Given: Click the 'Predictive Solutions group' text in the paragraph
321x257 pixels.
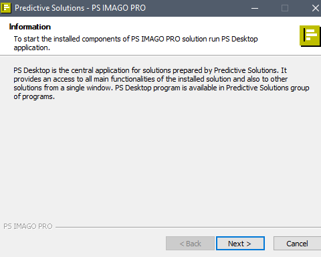Looking at the screenshot, I should tap(267, 88).
